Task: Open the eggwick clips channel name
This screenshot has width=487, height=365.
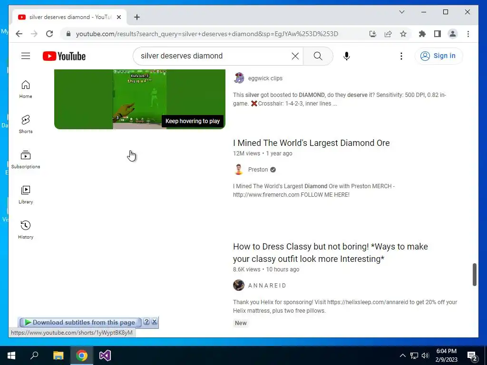Action: pos(265,78)
